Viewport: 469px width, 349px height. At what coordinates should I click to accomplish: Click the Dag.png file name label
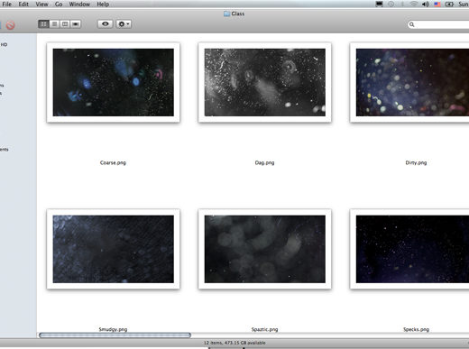point(264,162)
